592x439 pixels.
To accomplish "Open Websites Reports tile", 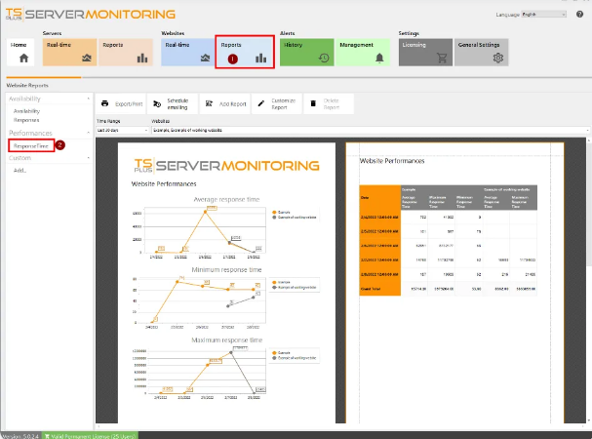I will [x=245, y=52].
